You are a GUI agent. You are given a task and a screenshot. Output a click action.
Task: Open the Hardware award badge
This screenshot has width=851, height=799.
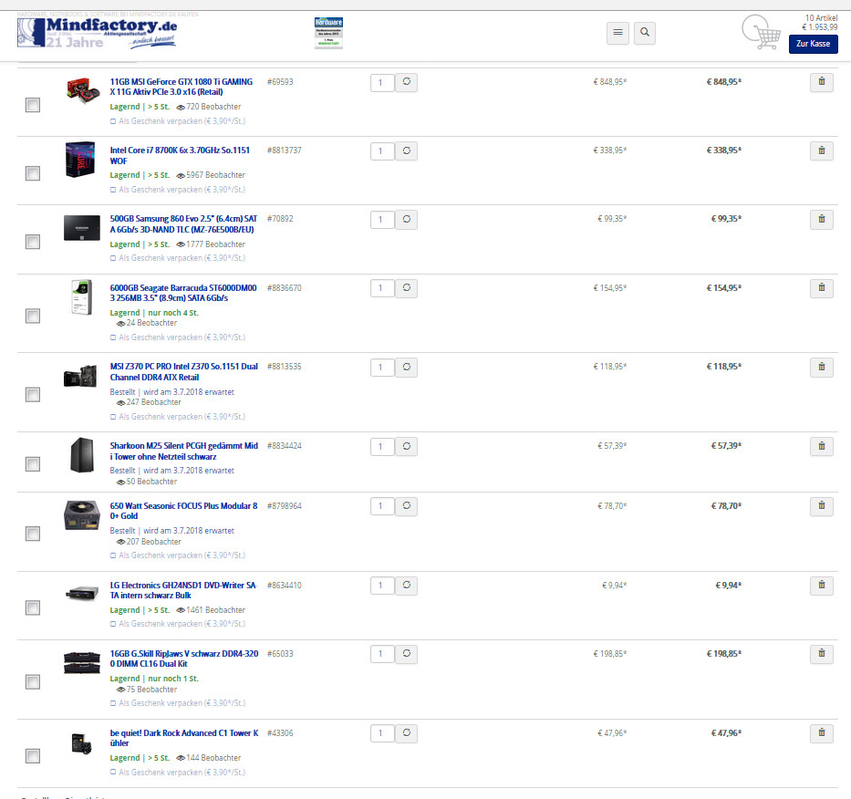tap(328, 33)
